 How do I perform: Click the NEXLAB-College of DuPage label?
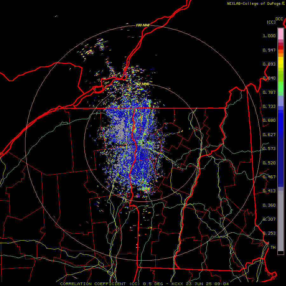coord(254,3)
